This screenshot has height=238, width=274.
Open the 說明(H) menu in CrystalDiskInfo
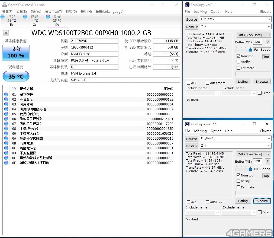[x=86, y=12]
